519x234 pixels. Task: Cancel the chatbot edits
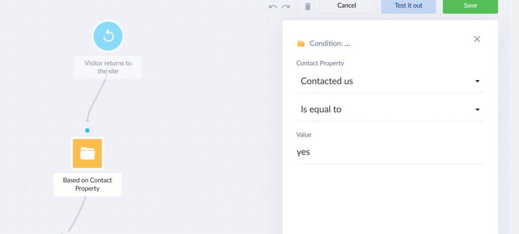click(x=347, y=6)
